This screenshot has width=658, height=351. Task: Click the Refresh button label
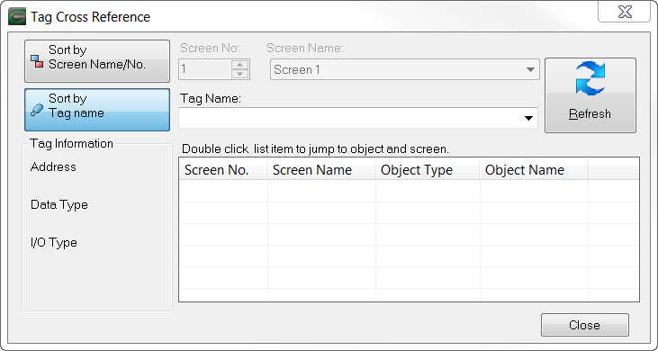coord(590,114)
